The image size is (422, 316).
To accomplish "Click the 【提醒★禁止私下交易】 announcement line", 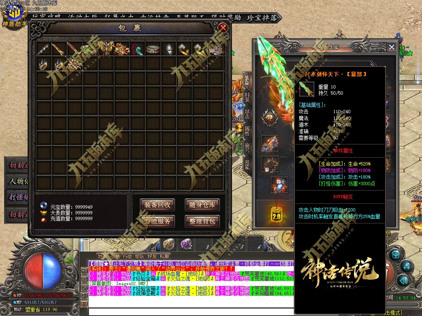I will (191, 264).
